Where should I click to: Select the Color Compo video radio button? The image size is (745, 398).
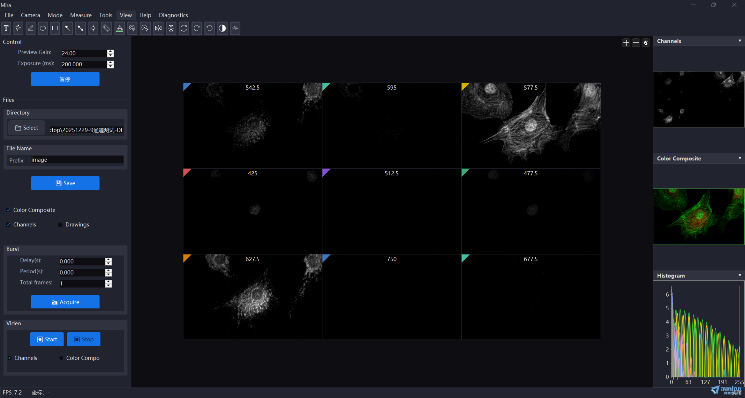click(61, 358)
